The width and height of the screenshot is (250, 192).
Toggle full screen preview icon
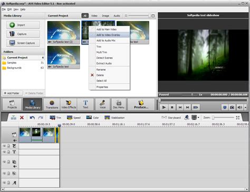tap(225, 107)
